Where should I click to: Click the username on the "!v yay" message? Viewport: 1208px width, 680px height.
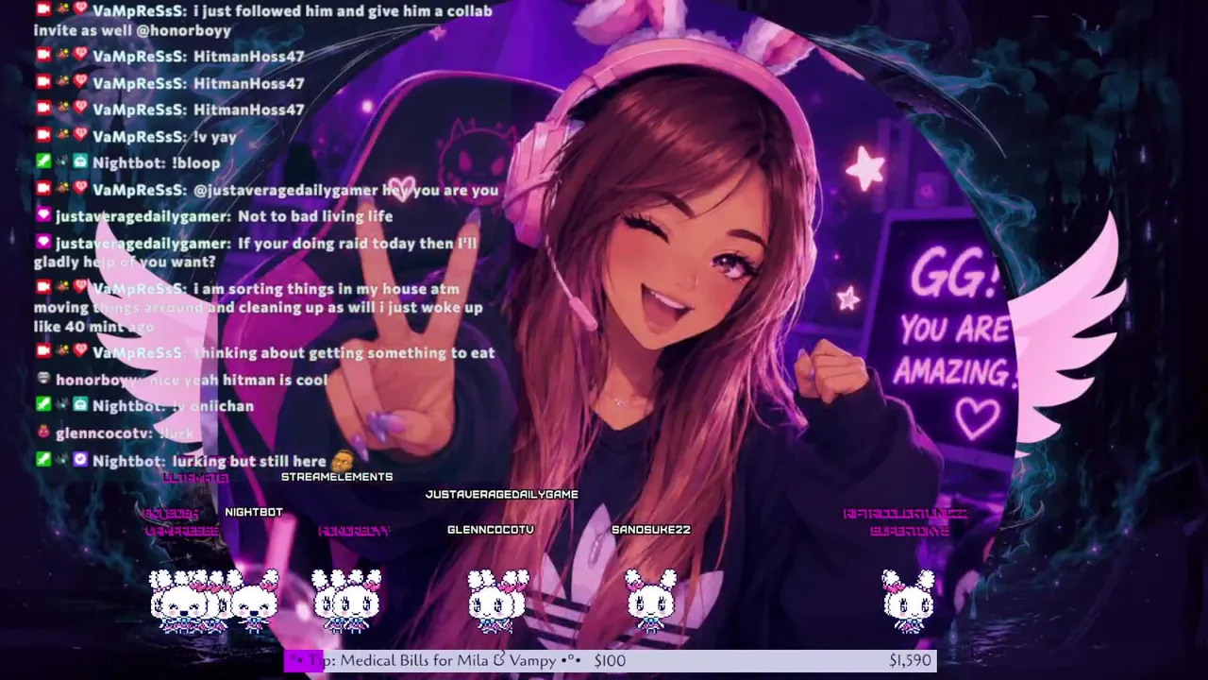(x=138, y=136)
